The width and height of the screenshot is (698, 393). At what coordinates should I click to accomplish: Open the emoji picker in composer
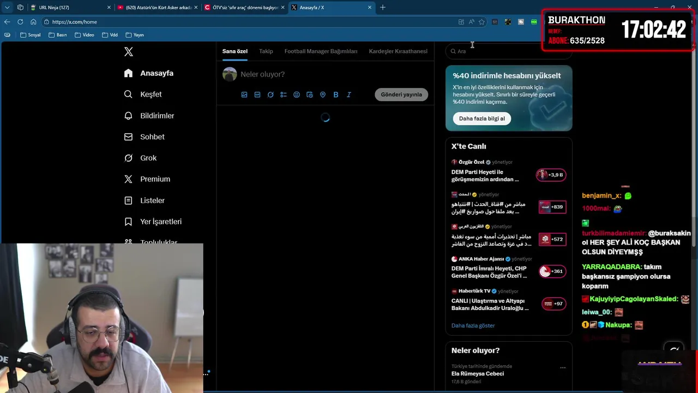[x=297, y=94]
